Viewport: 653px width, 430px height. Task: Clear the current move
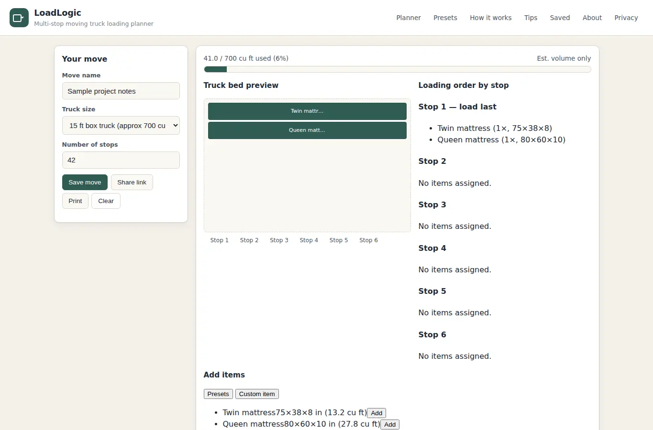tap(106, 201)
